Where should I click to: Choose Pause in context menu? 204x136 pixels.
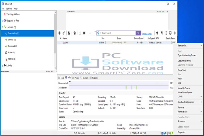click(180, 79)
